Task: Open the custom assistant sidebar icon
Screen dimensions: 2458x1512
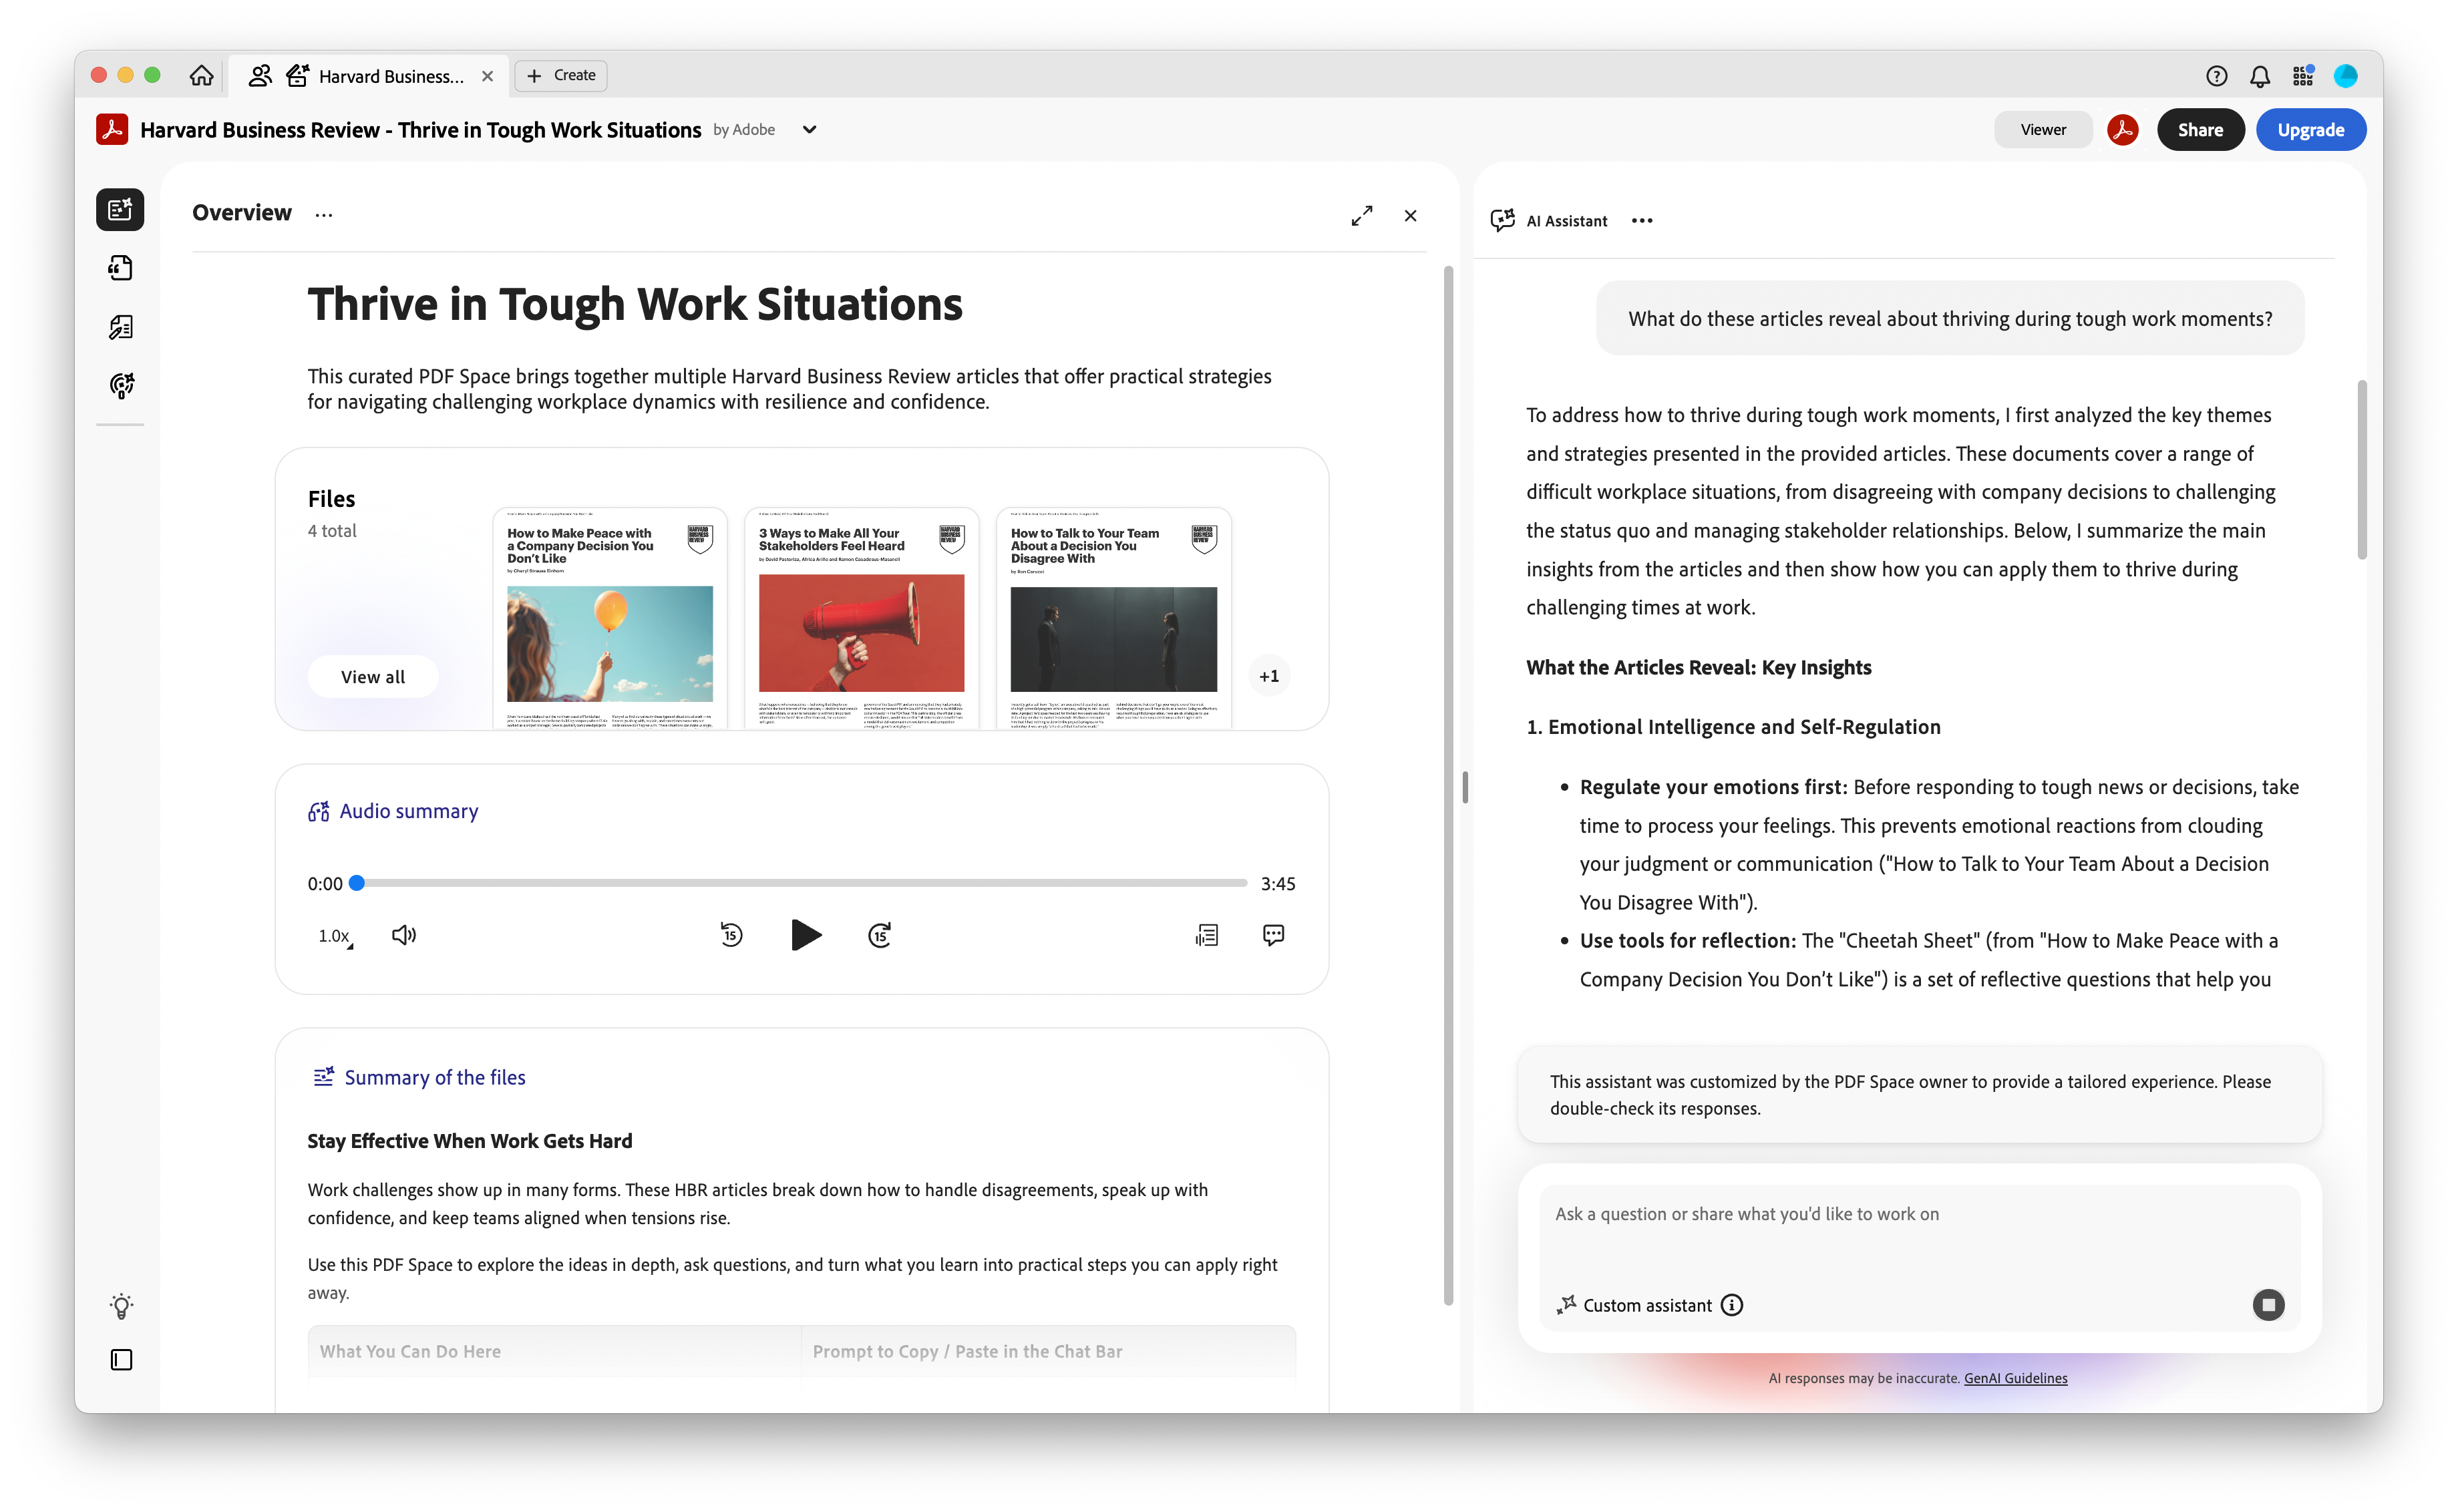Action: click(121, 386)
